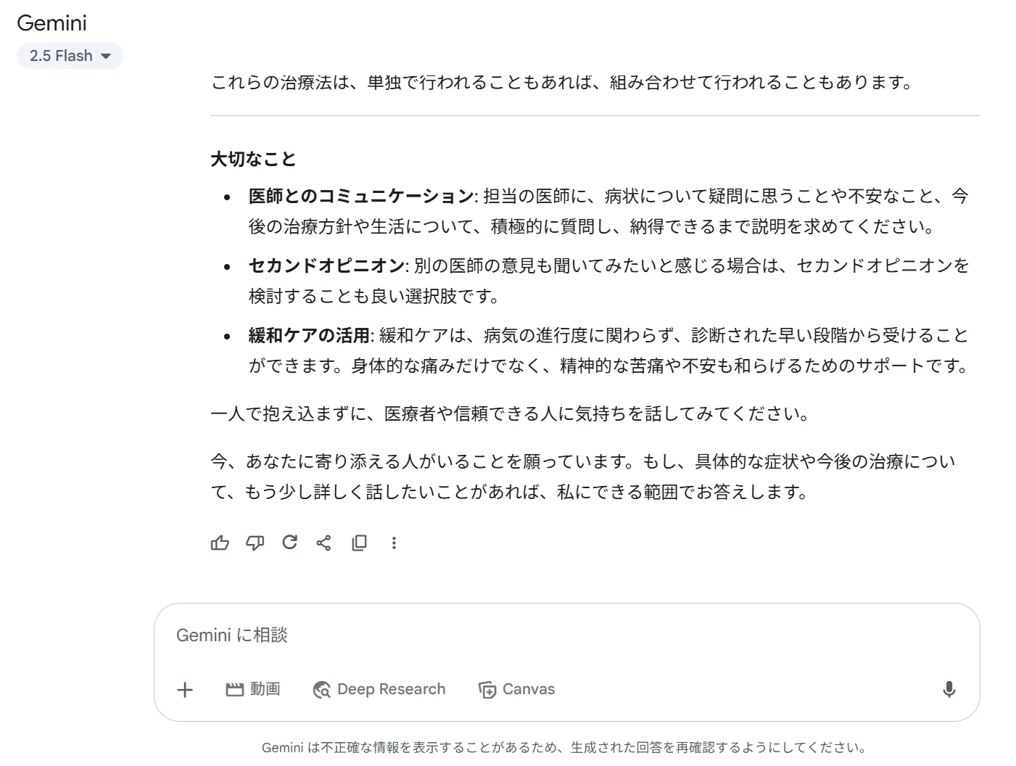Regenerate Gemini's response

click(x=289, y=543)
